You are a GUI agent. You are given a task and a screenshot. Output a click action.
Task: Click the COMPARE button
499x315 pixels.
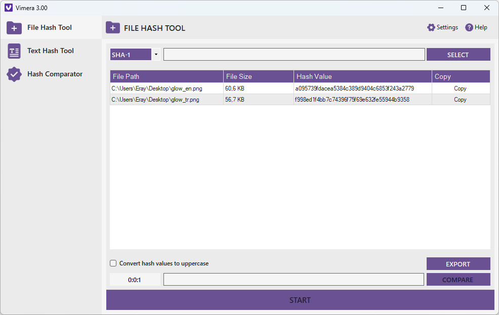pos(459,280)
